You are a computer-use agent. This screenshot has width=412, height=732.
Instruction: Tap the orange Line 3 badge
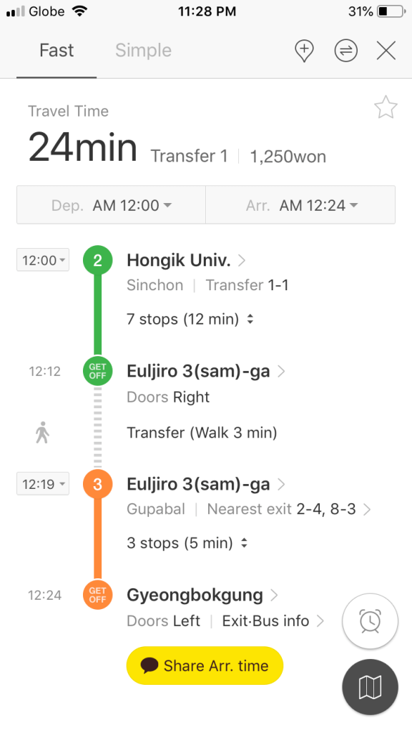coord(97,484)
